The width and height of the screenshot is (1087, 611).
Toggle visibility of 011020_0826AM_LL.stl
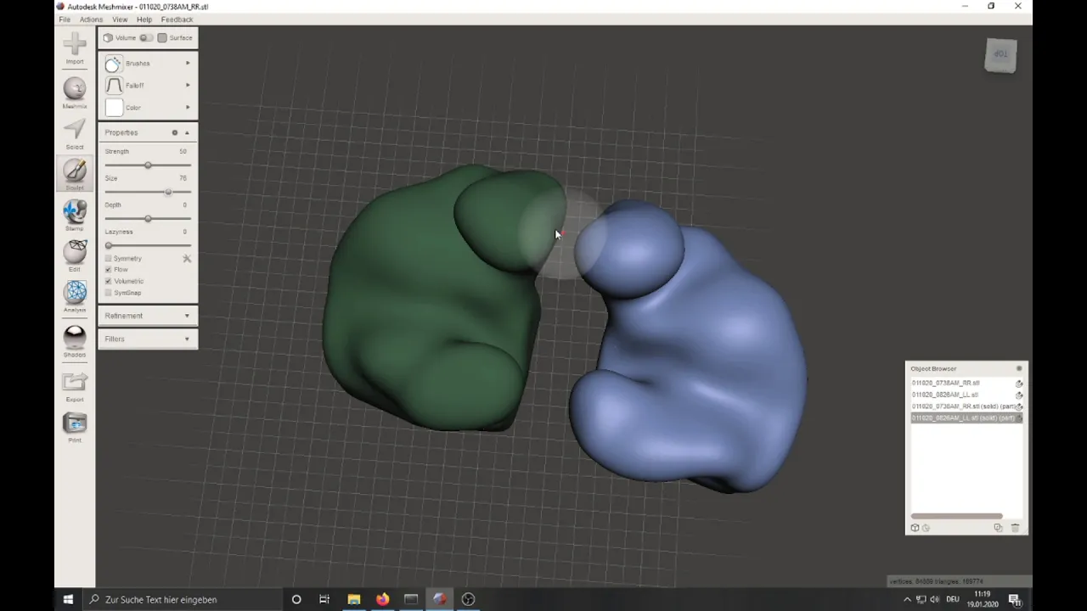click(1019, 395)
